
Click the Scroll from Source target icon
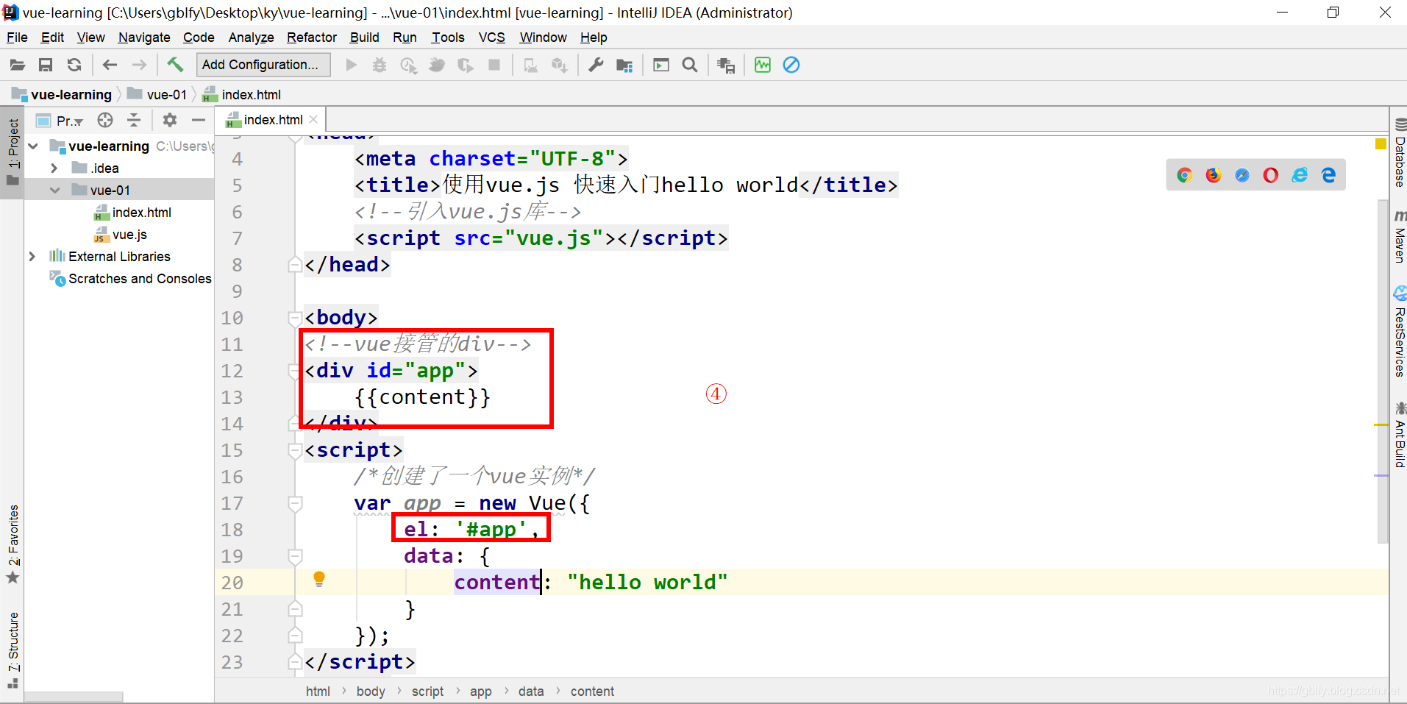pos(105,120)
